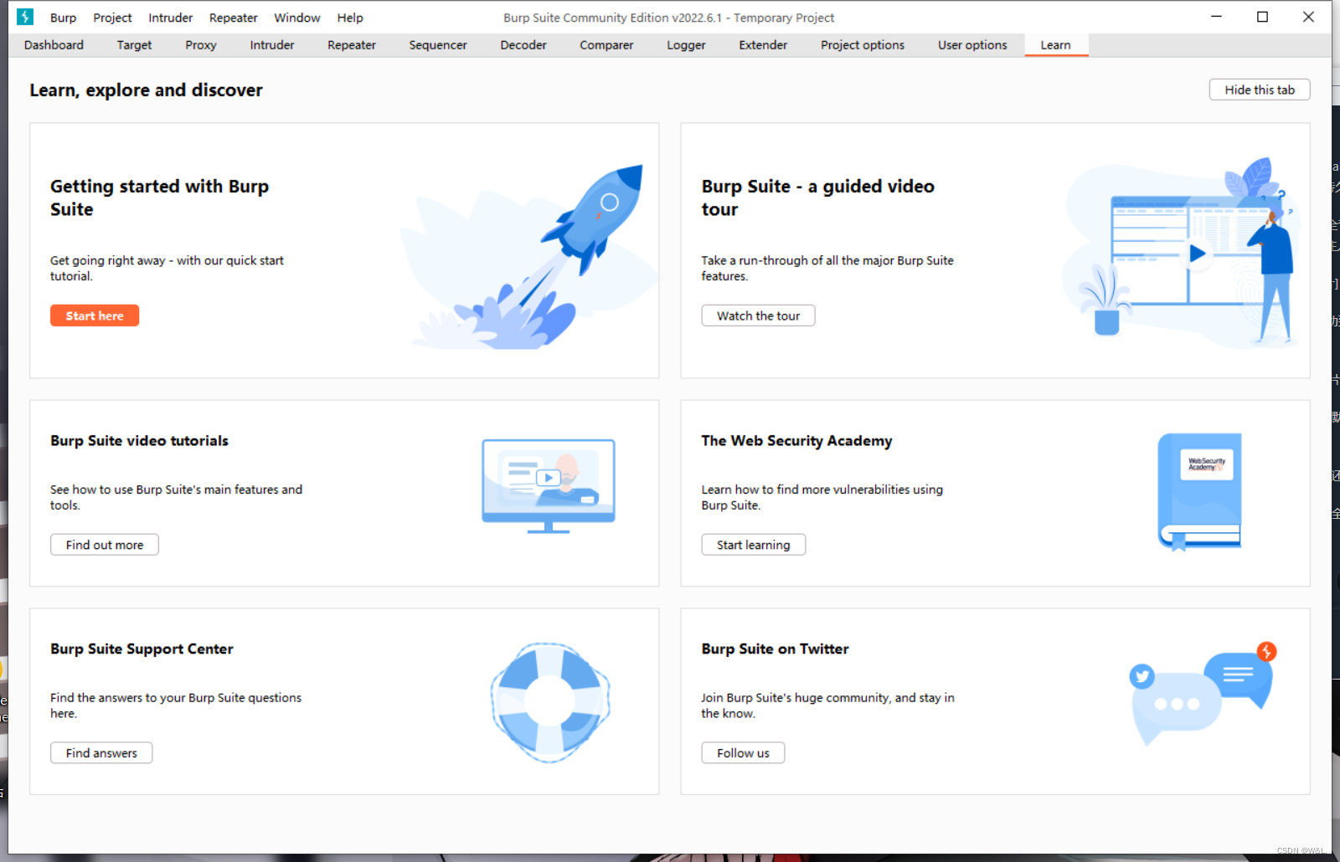This screenshot has width=1340, height=862.
Task: Click the Burp Suite guided video tour heading
Action: coord(817,198)
